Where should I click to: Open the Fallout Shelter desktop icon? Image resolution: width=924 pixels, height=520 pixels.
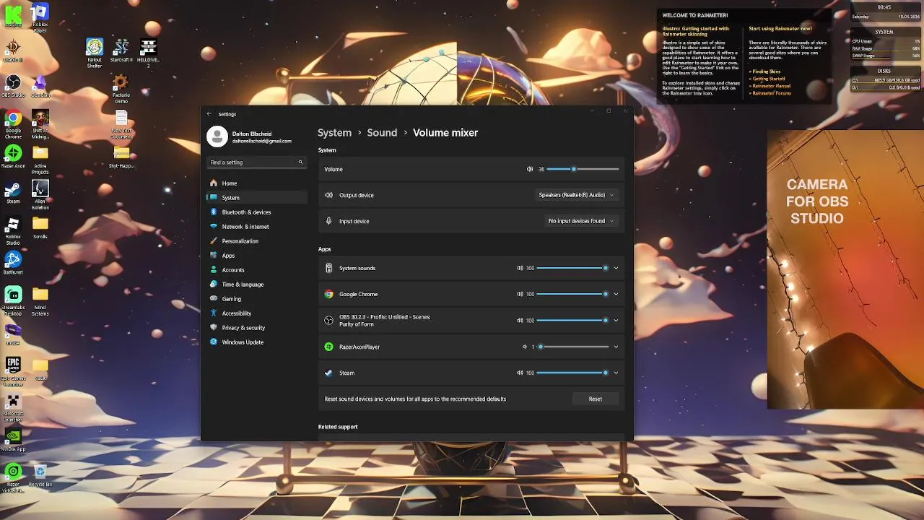point(95,53)
